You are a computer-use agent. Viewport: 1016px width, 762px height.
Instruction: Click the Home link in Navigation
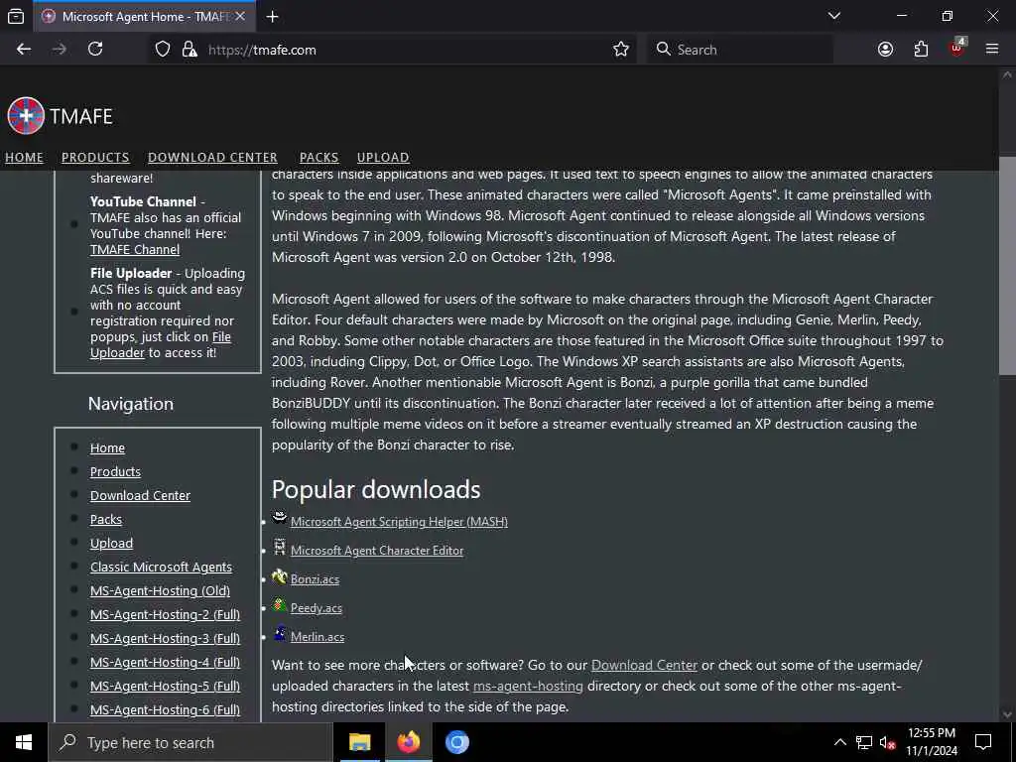pyautogui.click(x=107, y=447)
